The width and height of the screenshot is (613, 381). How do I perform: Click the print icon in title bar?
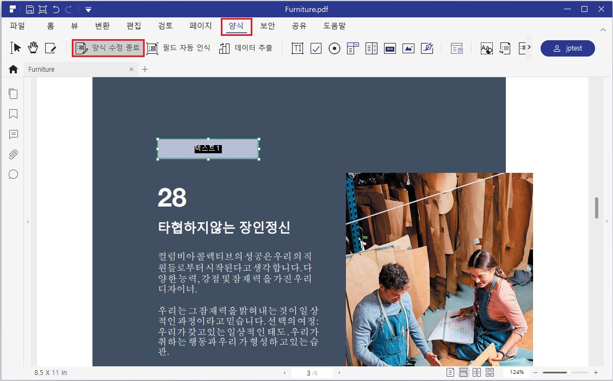click(42, 9)
